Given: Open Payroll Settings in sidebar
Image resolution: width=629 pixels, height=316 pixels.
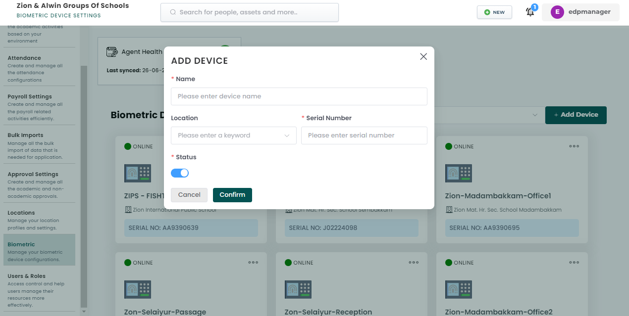Looking at the screenshot, I should point(39,107).
